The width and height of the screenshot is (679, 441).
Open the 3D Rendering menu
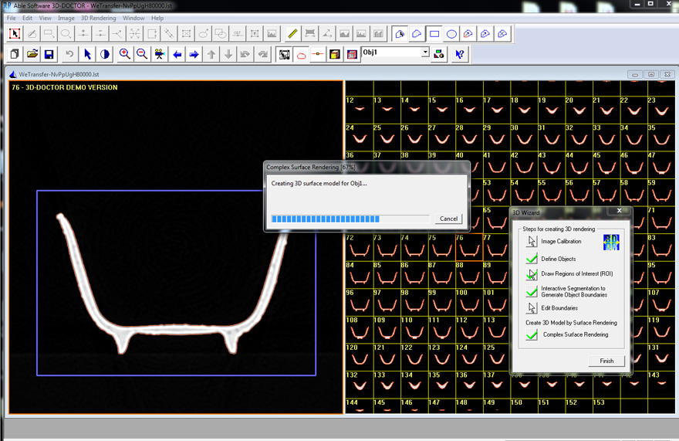coord(98,18)
